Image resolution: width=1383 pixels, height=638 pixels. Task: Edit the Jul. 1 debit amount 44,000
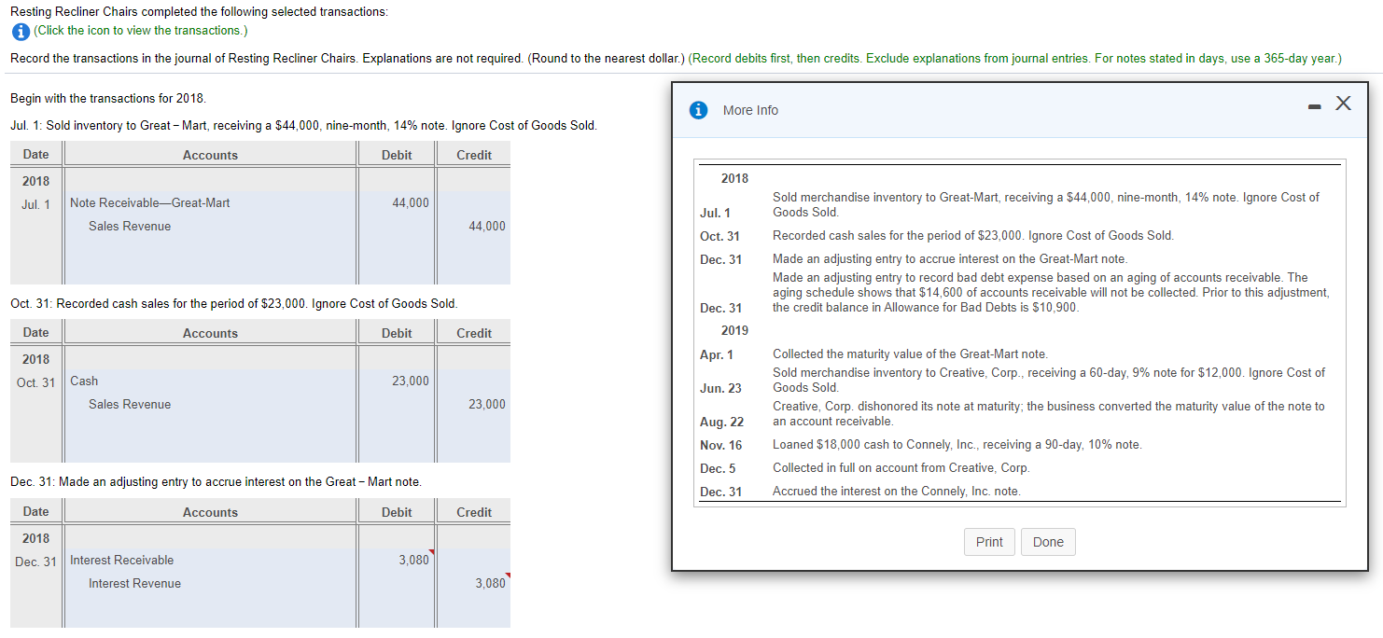(x=397, y=202)
